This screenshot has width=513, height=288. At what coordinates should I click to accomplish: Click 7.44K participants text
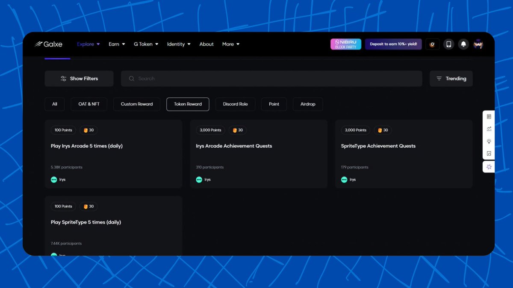[66, 244]
